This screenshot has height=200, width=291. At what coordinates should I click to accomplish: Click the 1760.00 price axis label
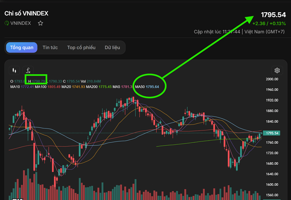tap(272, 143)
